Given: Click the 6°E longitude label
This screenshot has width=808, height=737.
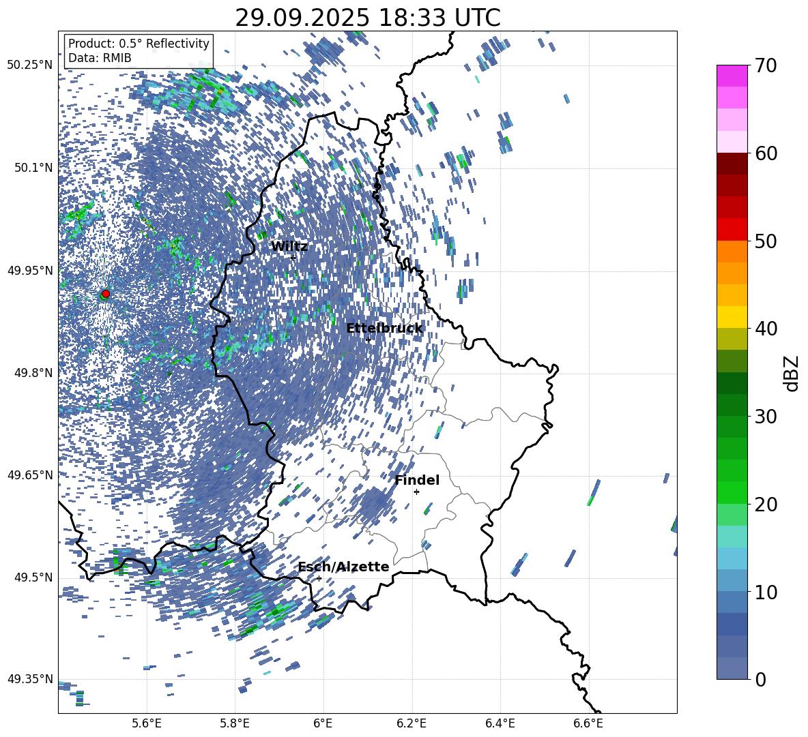Looking at the screenshot, I should coord(323,723).
